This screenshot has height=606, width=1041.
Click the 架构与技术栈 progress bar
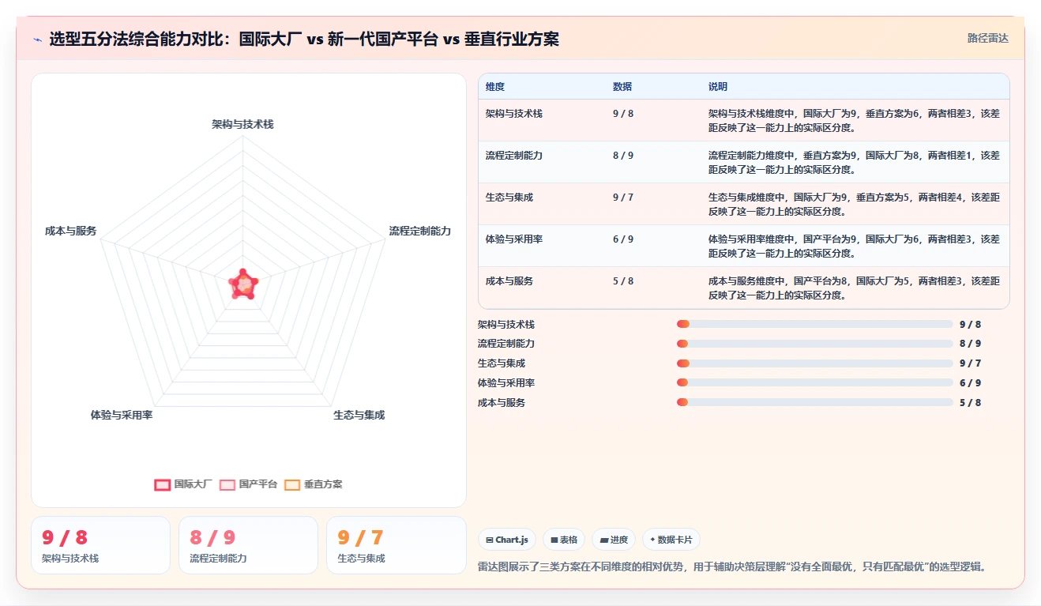click(814, 324)
